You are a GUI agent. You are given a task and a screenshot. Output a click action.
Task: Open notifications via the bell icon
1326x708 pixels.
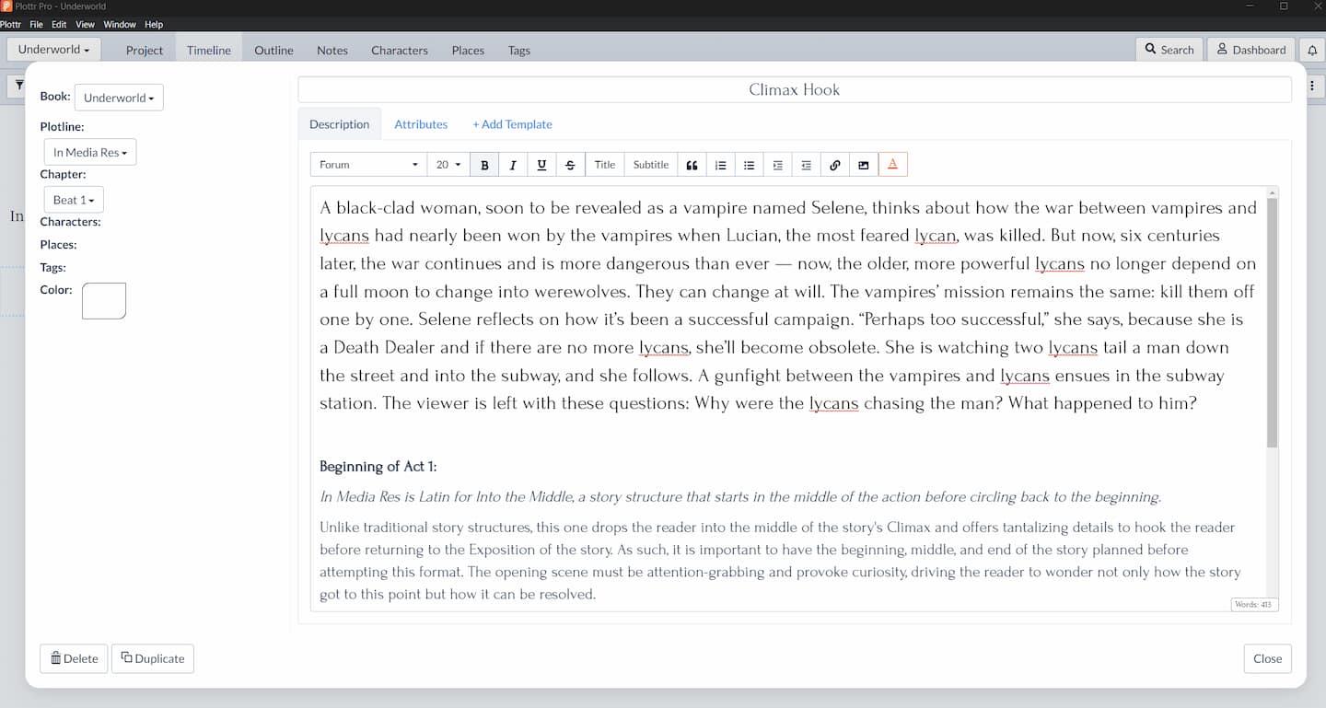(1311, 50)
